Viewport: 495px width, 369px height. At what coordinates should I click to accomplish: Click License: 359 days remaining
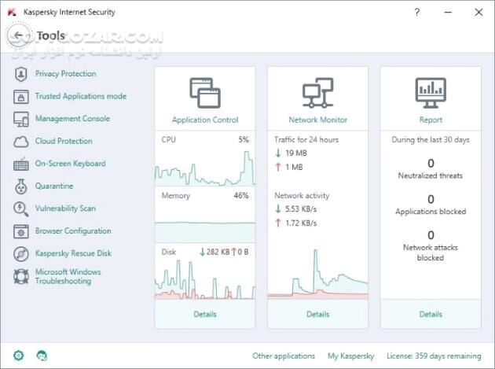coord(434,356)
